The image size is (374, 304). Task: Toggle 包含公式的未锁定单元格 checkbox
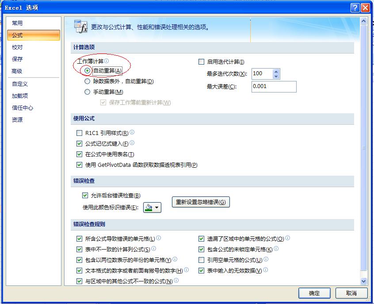(x=201, y=249)
